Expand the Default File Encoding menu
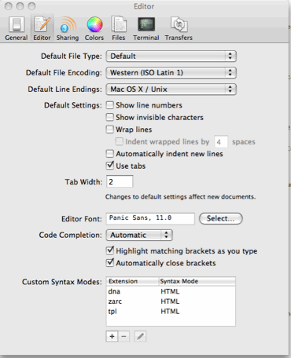291x358 pixels. (171, 72)
